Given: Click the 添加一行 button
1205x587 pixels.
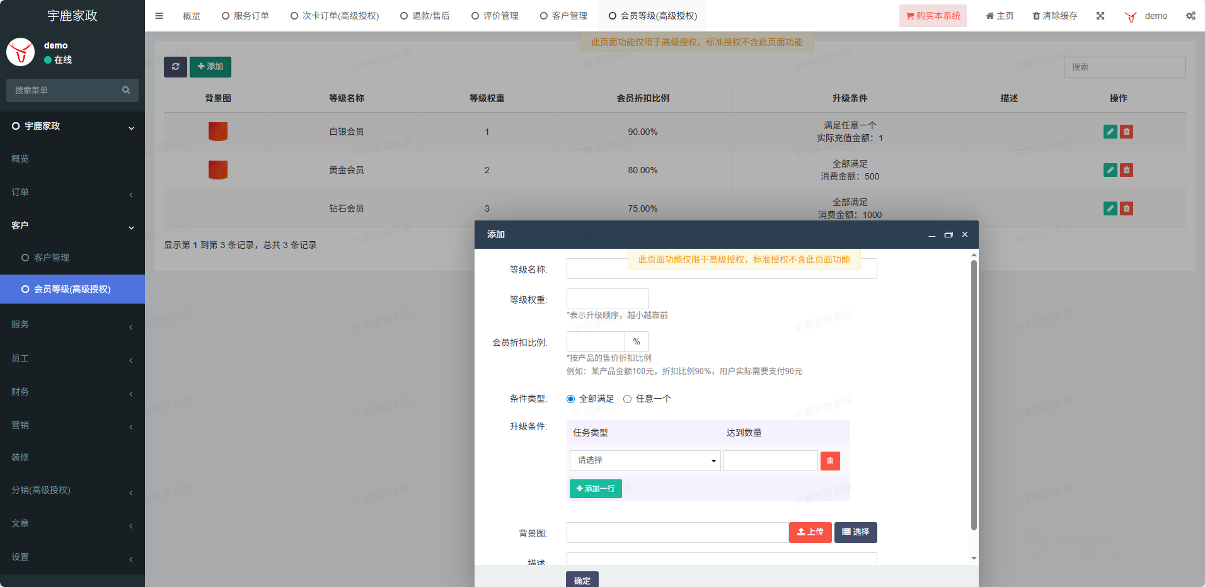Looking at the screenshot, I should pyautogui.click(x=596, y=489).
